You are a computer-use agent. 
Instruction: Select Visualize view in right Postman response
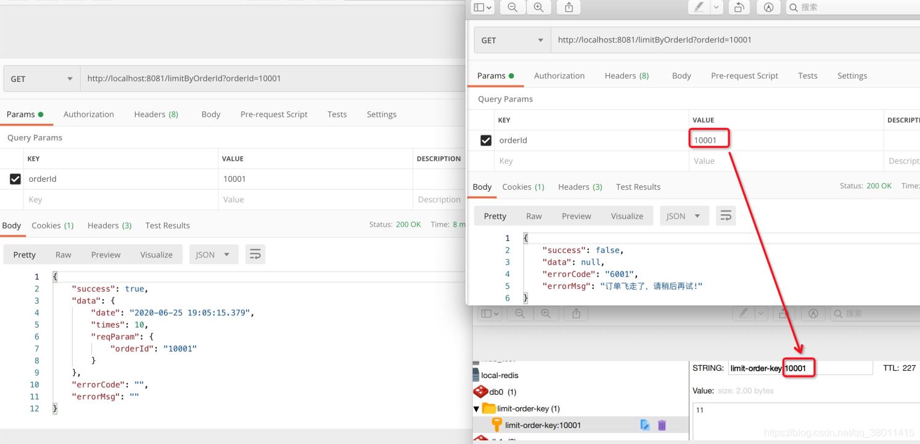[x=627, y=216]
